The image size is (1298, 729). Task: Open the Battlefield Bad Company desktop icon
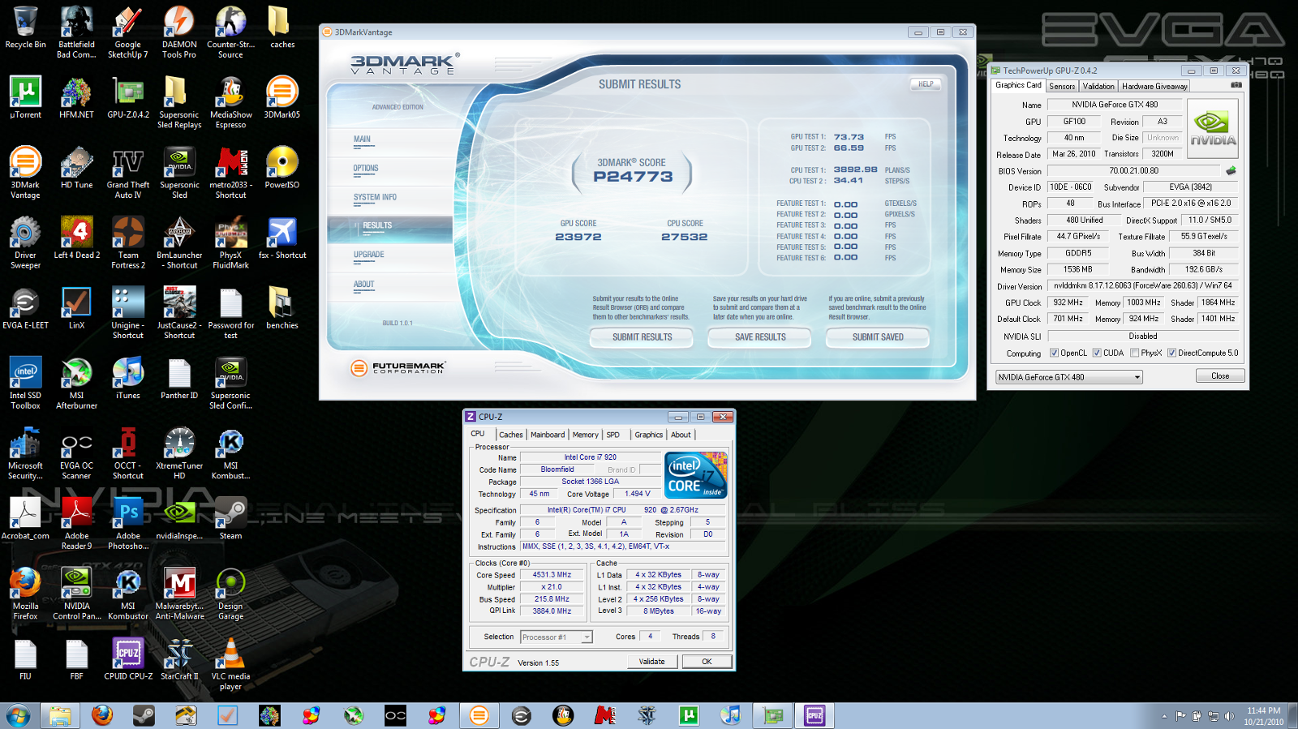[x=76, y=32]
